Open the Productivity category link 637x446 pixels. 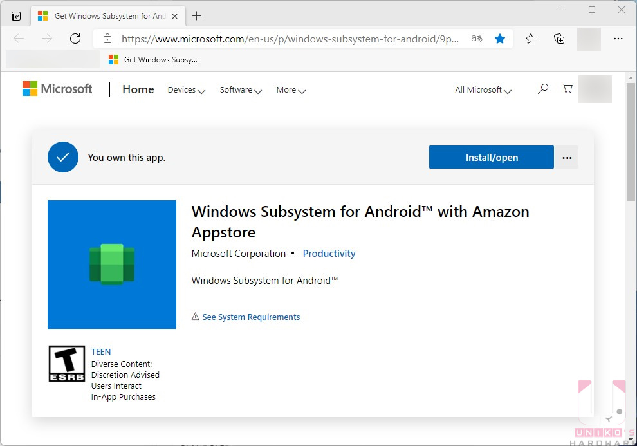pos(329,254)
